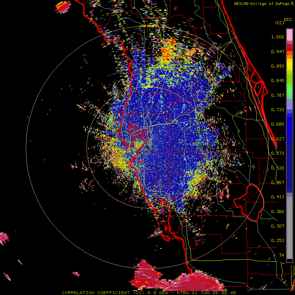The image size is (295, 295).
Task: Select the 0.520 scale value
Action: coord(278,168)
